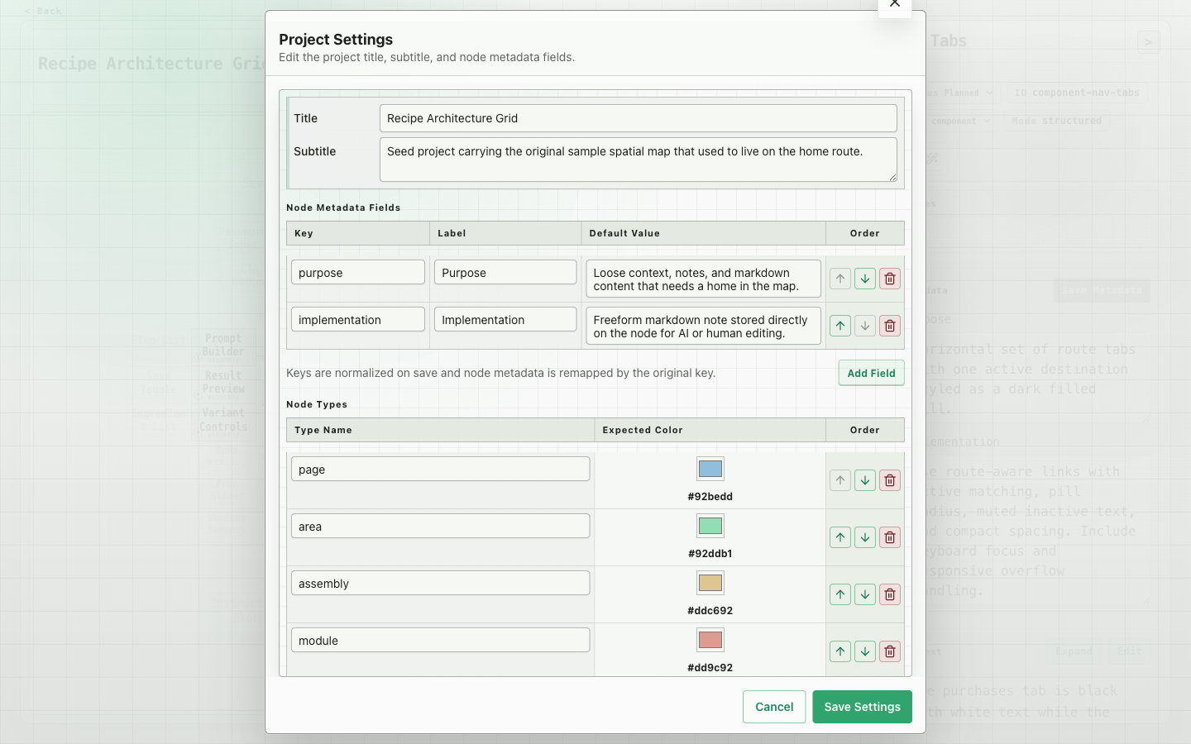The image size is (1191, 744).
Task: Move the purpose field up
Action: point(840,279)
